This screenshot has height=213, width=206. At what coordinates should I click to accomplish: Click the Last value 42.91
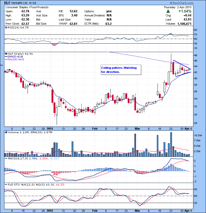click(187, 20)
